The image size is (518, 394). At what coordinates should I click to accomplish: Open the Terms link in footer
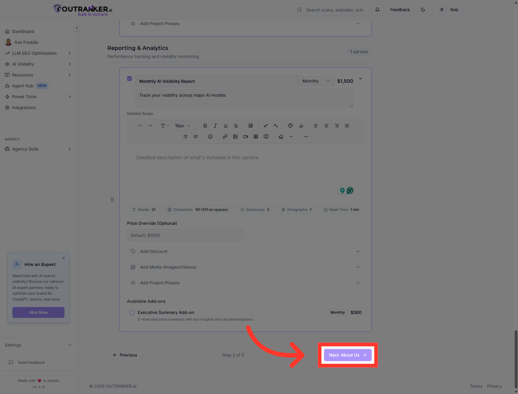click(476, 386)
